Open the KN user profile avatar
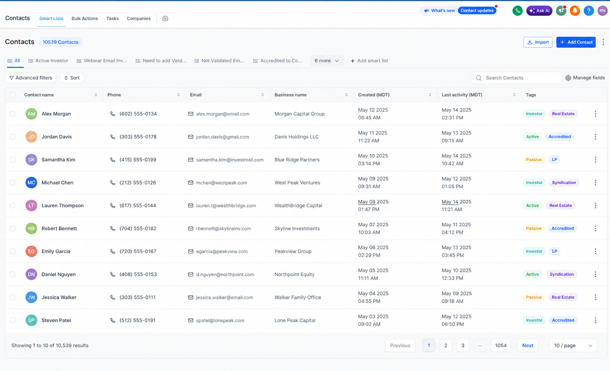The height and width of the screenshot is (371, 610). 602,11
